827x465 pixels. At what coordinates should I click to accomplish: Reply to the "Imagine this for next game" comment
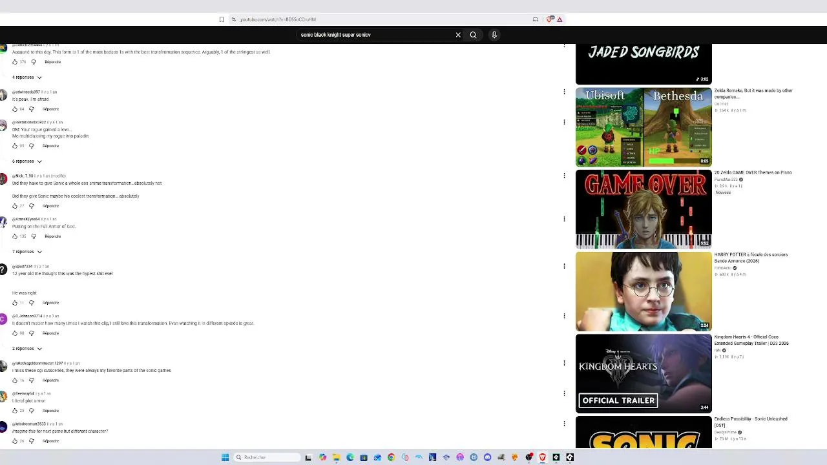(50, 441)
